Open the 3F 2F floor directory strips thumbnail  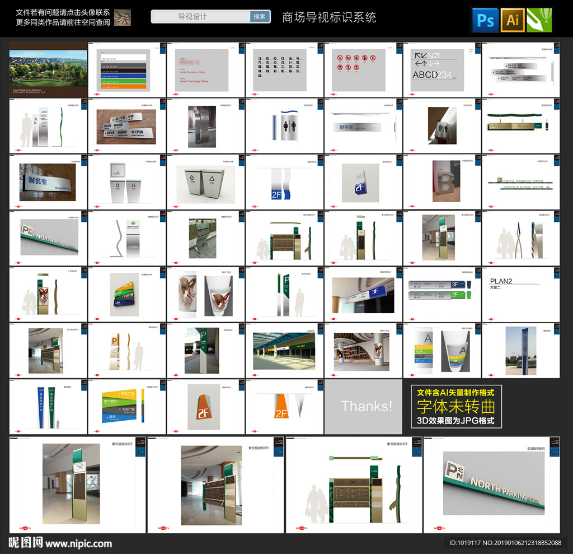442,295
